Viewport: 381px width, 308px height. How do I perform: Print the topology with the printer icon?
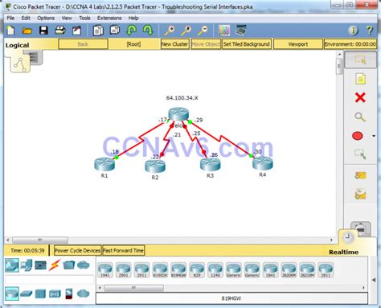pyautogui.click(x=60, y=31)
